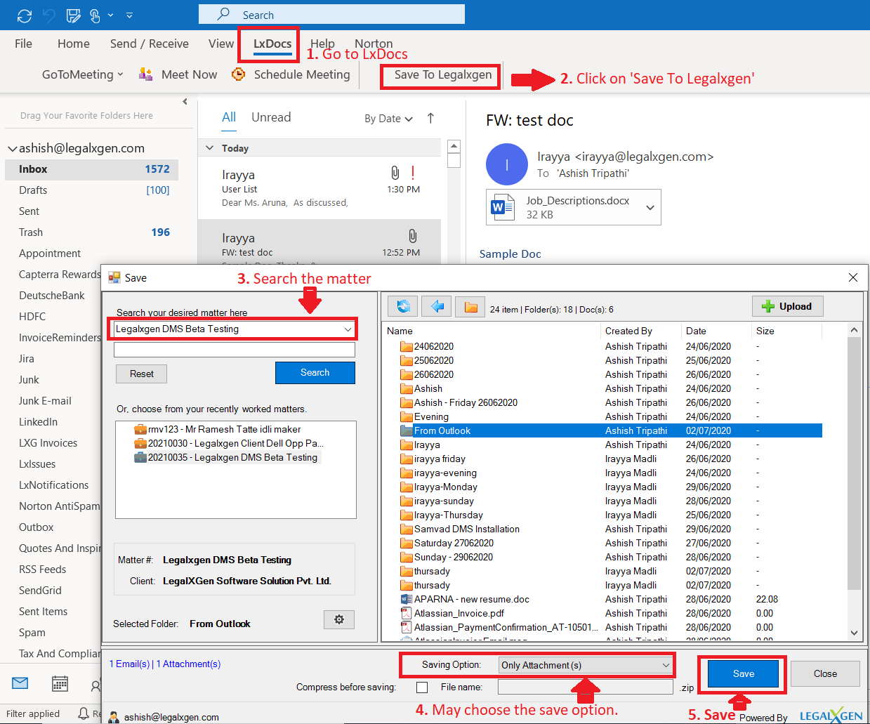Open the Mail view envelope icon

pos(20,683)
